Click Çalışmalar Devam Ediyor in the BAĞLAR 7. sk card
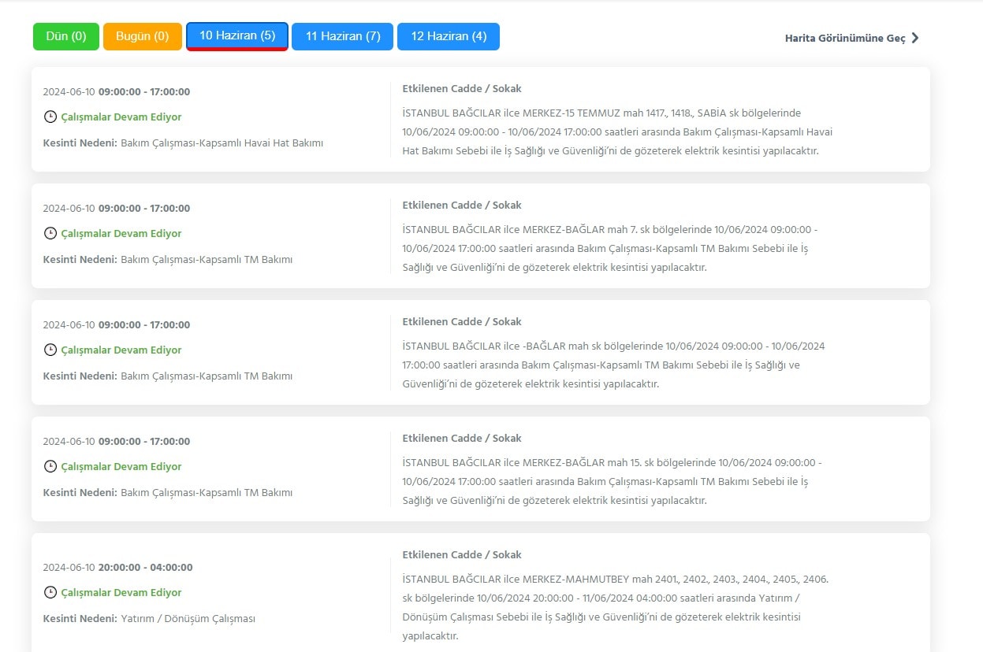Viewport: 983px width, 652px height. click(121, 233)
